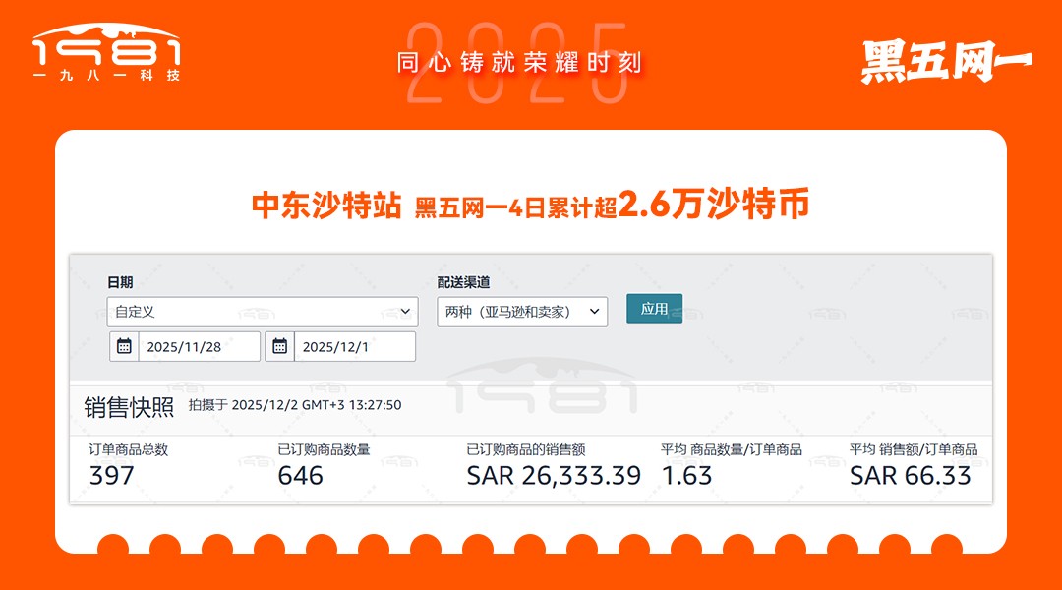Click the 销售快照 heading

[129, 407]
